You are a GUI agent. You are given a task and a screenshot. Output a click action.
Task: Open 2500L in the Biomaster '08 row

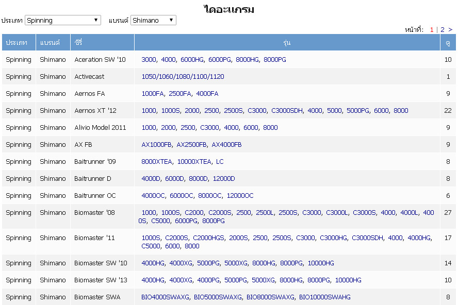(x=265, y=212)
